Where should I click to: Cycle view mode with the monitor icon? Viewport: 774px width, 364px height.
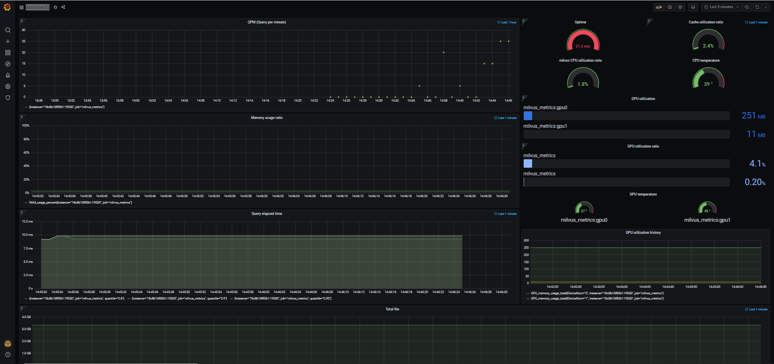[x=693, y=7]
